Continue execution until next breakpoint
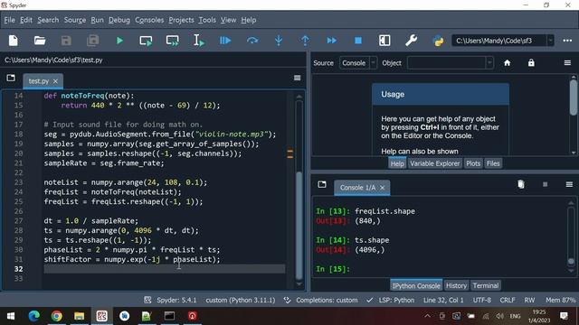 [x=332, y=41]
